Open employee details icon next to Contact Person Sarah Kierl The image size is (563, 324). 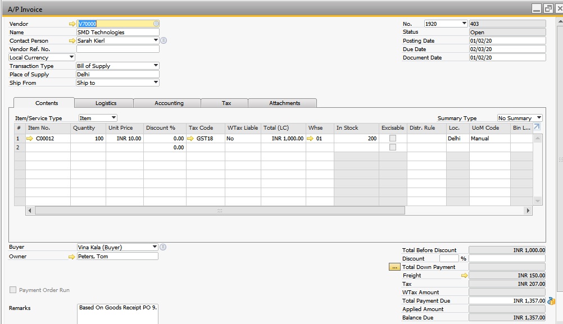pos(163,40)
